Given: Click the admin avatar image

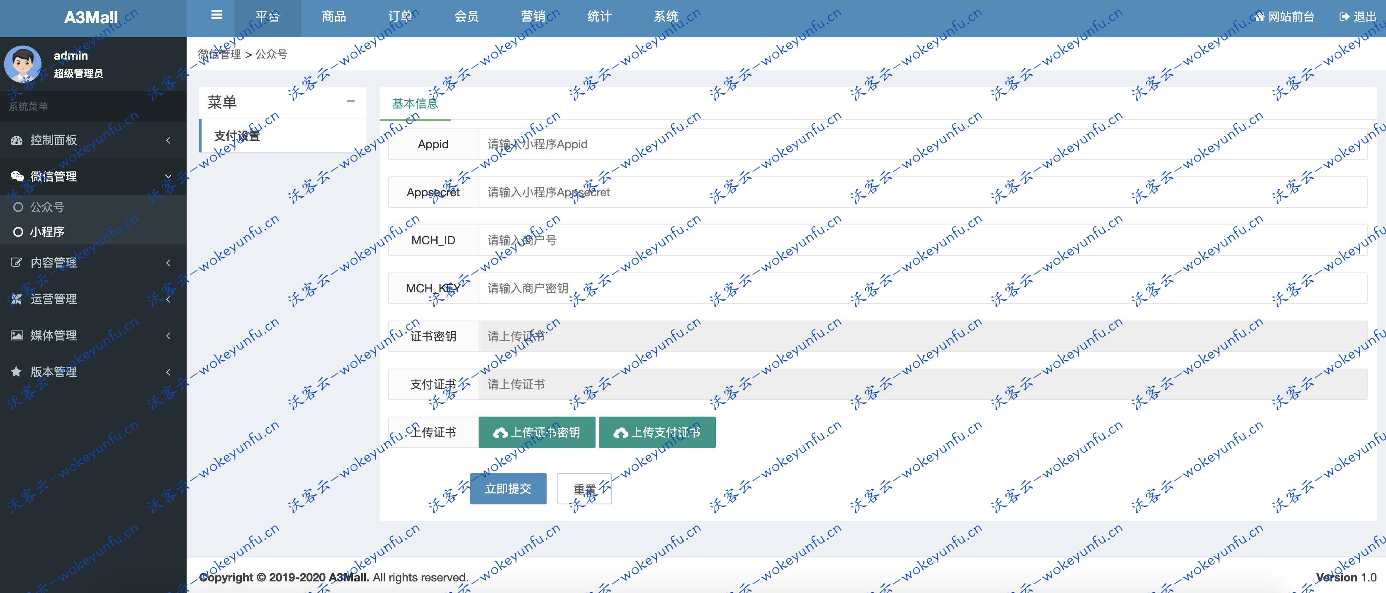Looking at the screenshot, I should pos(22,64).
